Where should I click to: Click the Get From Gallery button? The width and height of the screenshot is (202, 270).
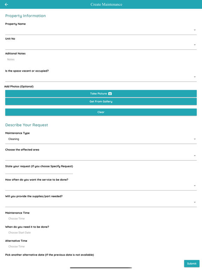(x=101, y=101)
